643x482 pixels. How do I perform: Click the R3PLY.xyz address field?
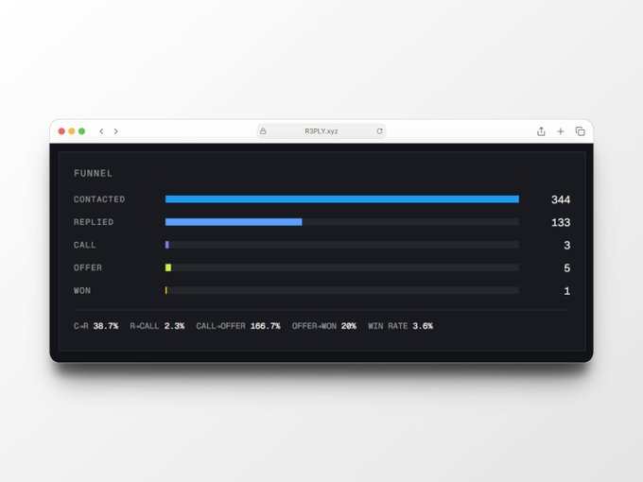tap(321, 131)
